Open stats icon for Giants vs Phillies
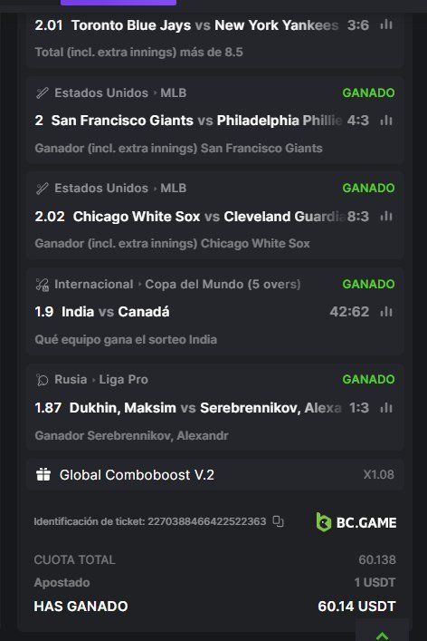The height and width of the screenshot is (641, 427). tap(385, 121)
